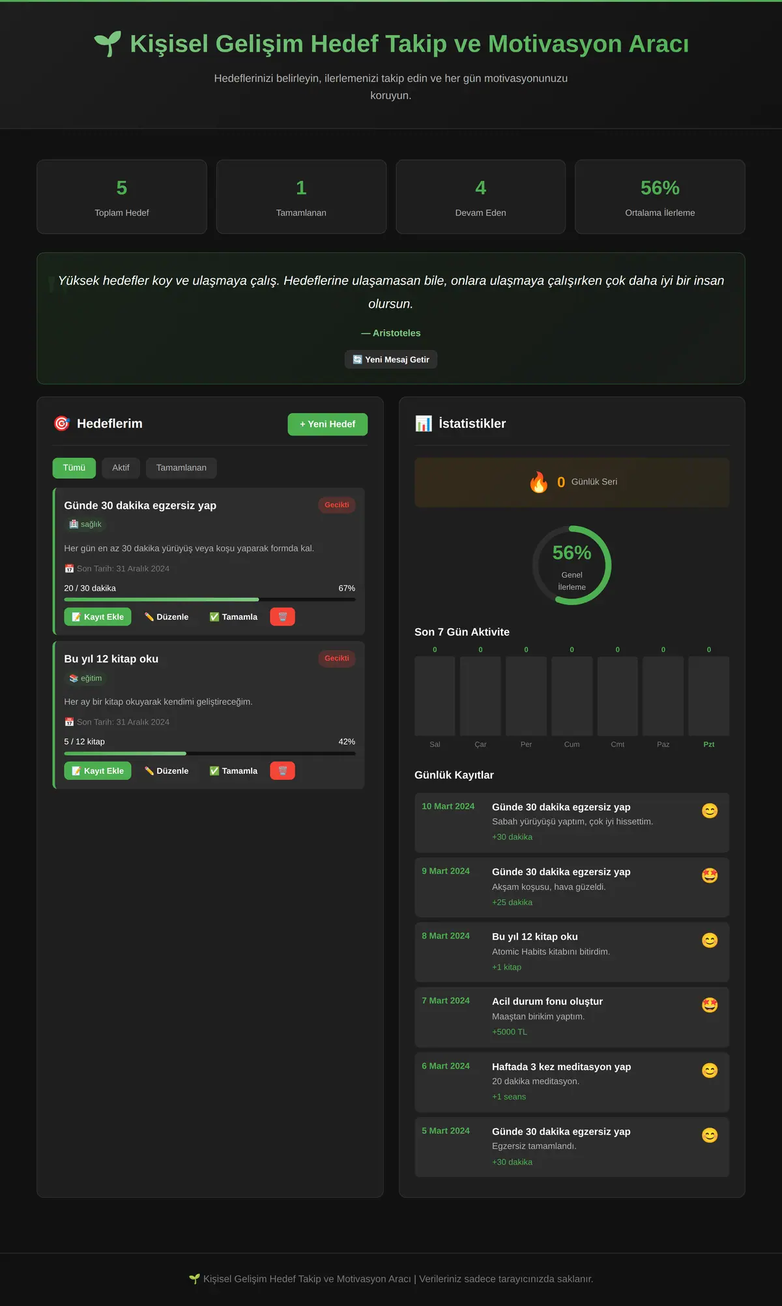Edit the Günde 30 dakika egzersiz goal

click(x=167, y=617)
